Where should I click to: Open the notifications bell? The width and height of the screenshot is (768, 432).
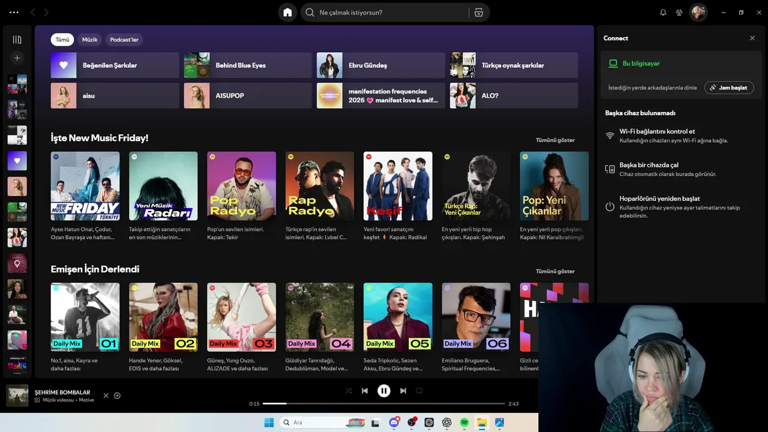[x=663, y=13]
